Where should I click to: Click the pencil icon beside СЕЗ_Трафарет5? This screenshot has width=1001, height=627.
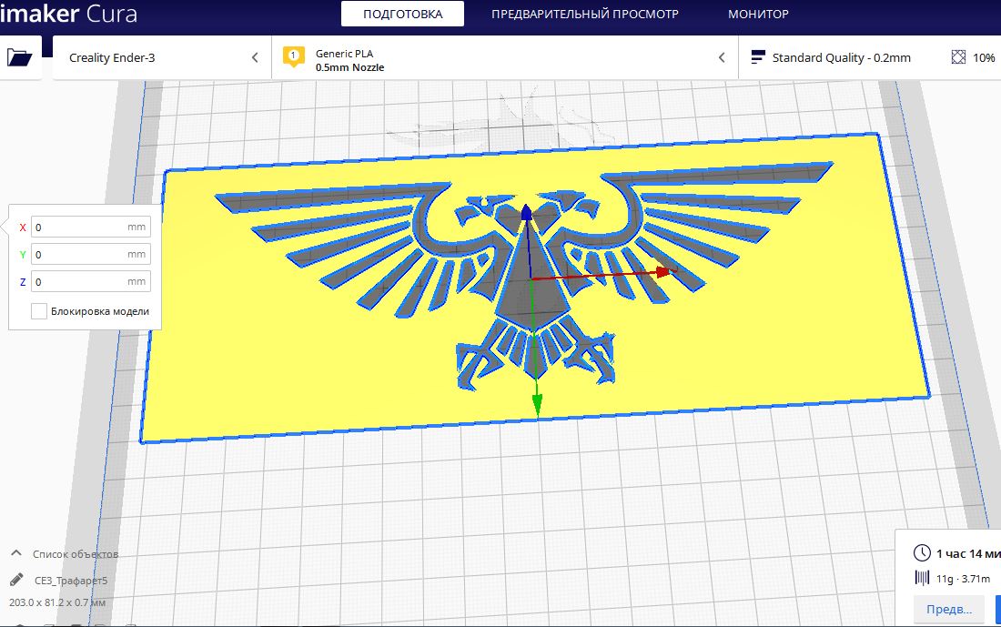(16, 580)
